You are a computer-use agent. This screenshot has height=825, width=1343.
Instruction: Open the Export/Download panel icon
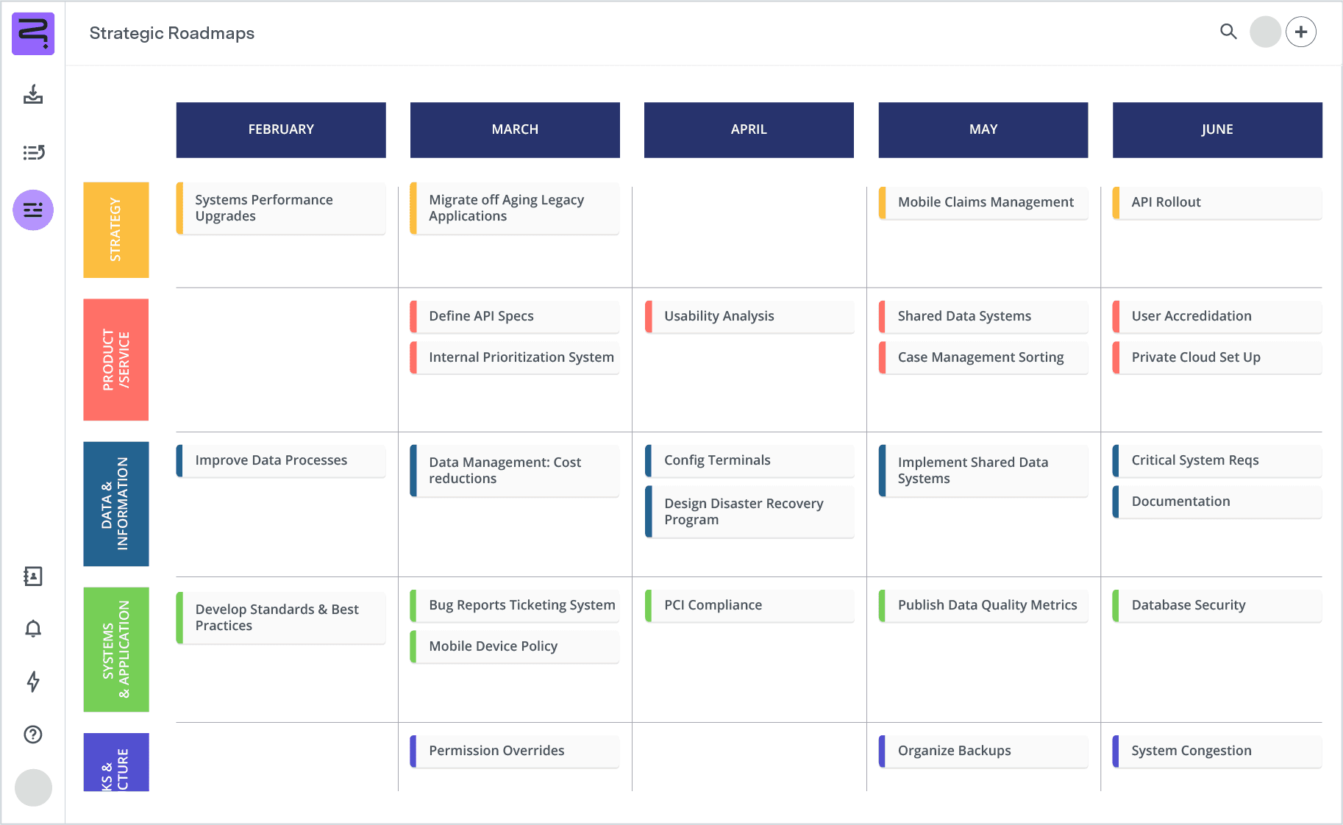pos(32,96)
